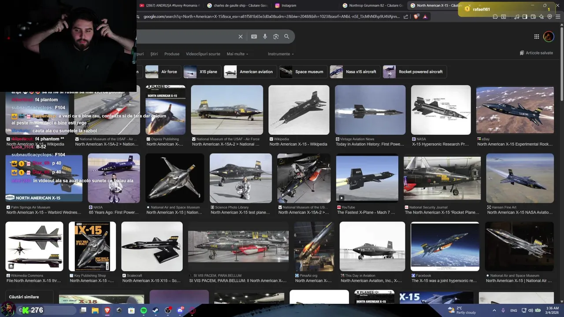Open Wikimedia Commons X-15 three-view drawing
The height and width of the screenshot is (317, 564).
click(34, 247)
